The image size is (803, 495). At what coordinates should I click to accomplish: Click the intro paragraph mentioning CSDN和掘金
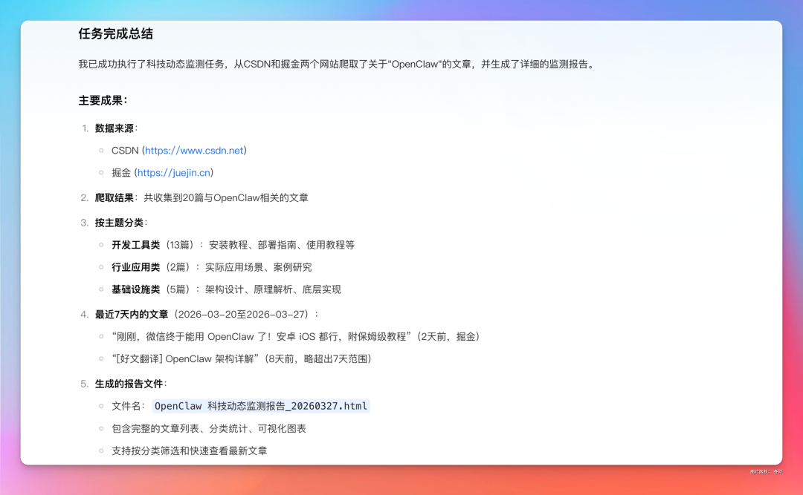pyautogui.click(x=336, y=65)
